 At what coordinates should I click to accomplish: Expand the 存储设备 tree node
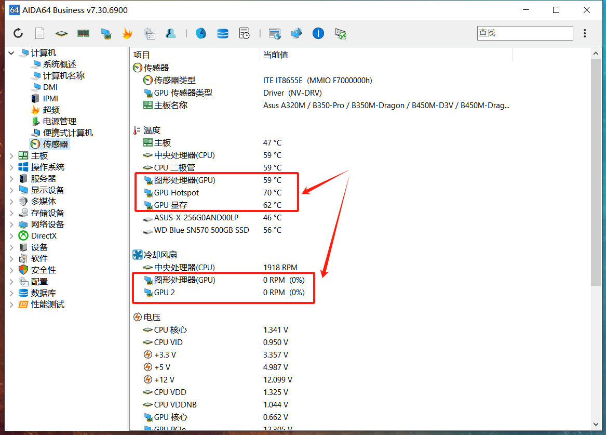tap(11, 213)
